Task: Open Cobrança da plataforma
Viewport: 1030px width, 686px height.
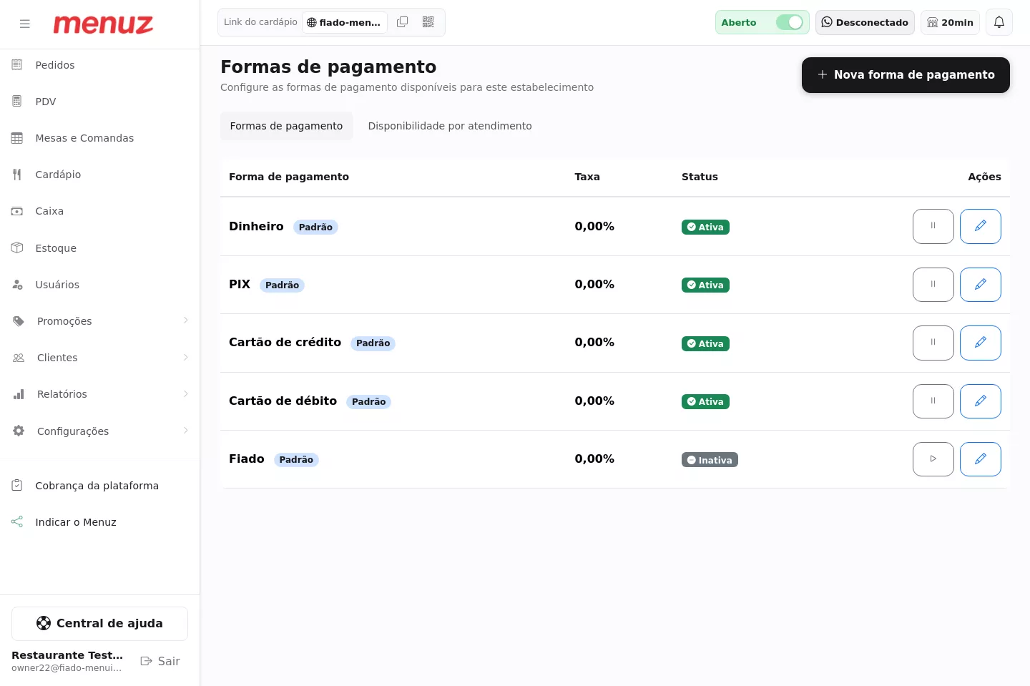Action: [x=99, y=486]
